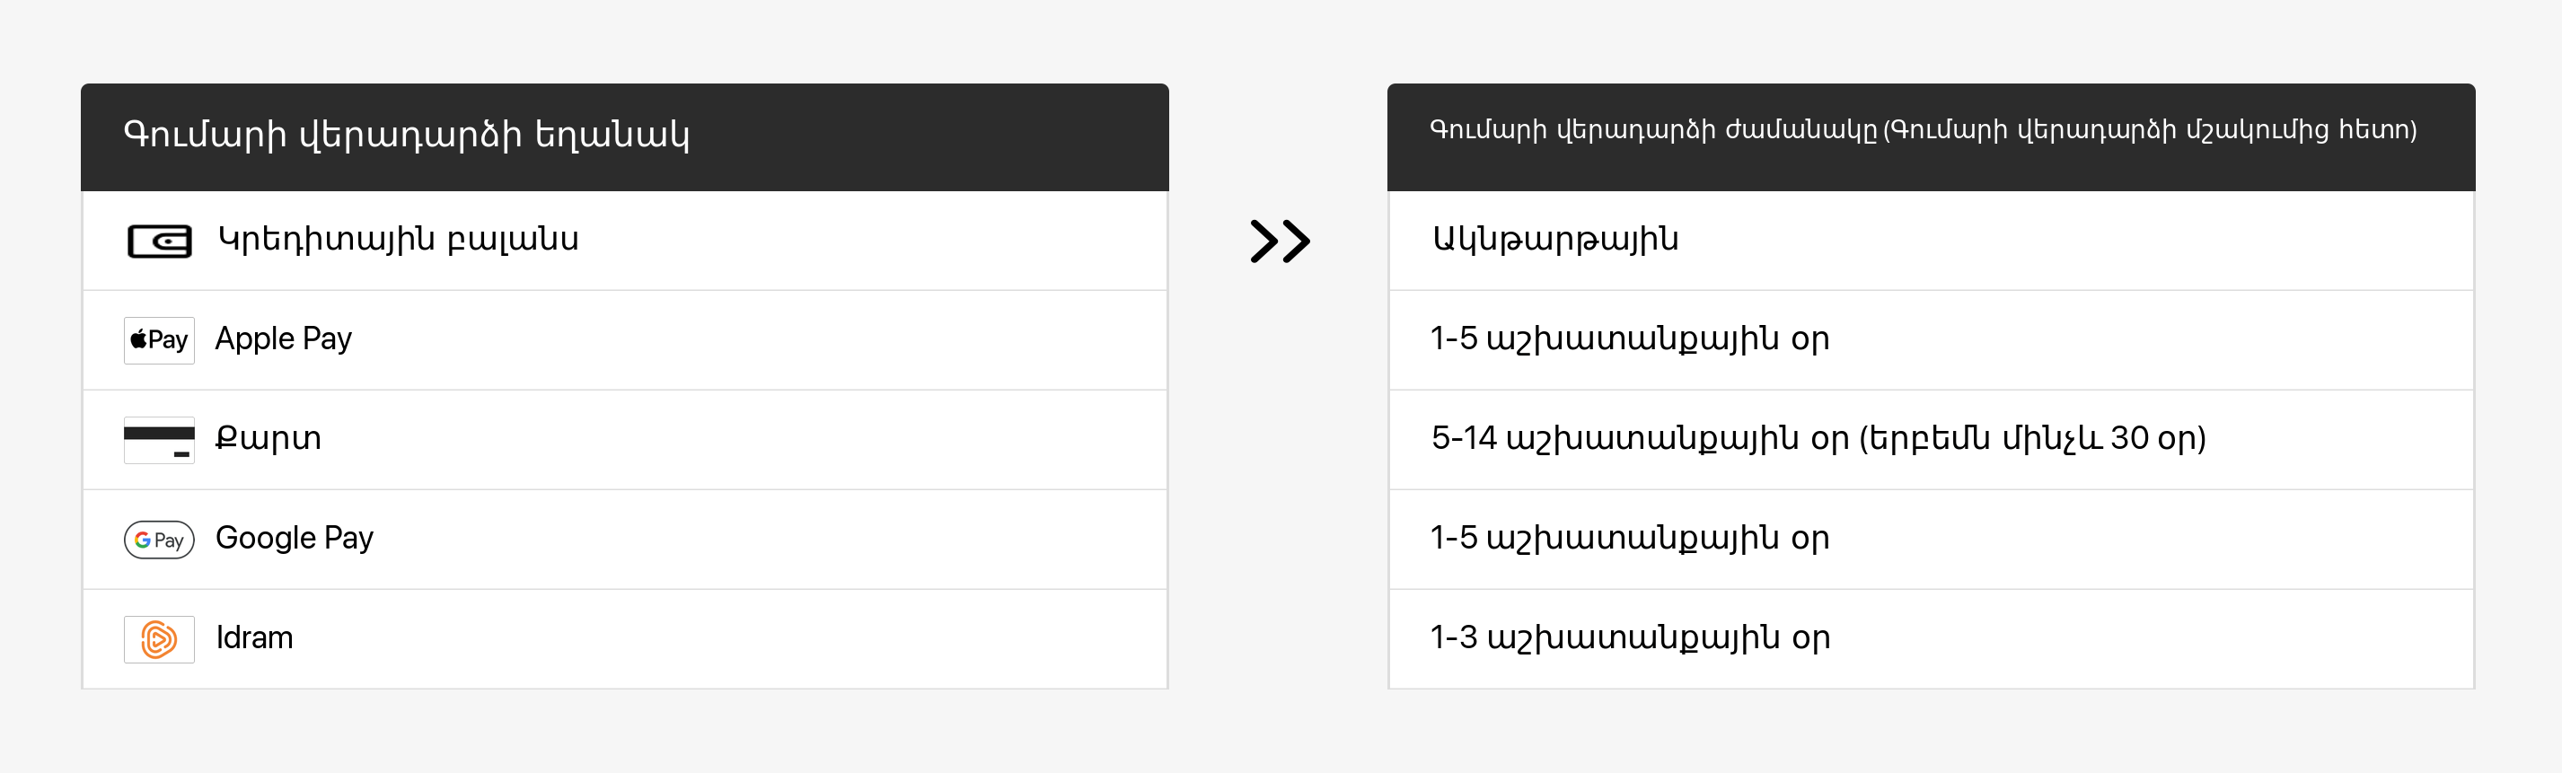Click the 5-14 աշխատանքային օր cell
This screenshot has width=2562, height=773.
[x=1641, y=439]
